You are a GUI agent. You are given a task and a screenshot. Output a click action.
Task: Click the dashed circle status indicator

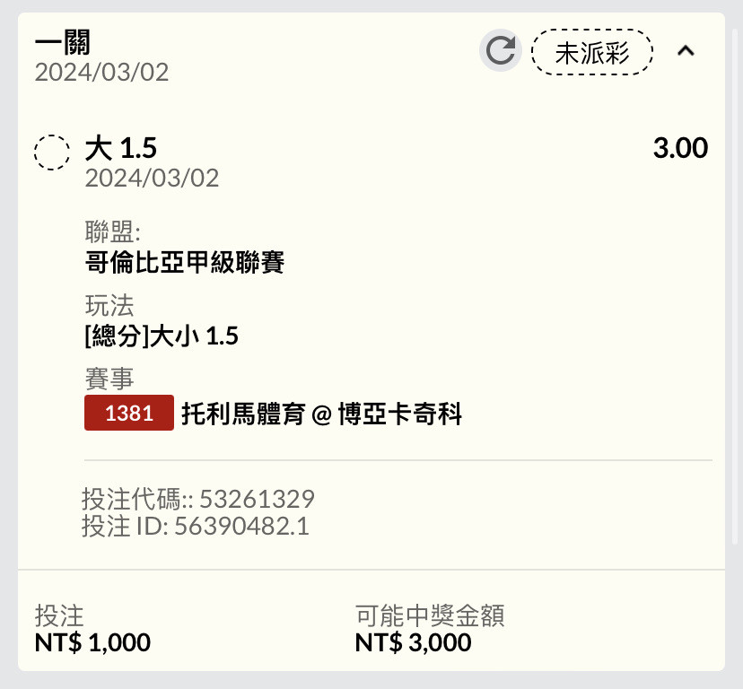point(52,153)
